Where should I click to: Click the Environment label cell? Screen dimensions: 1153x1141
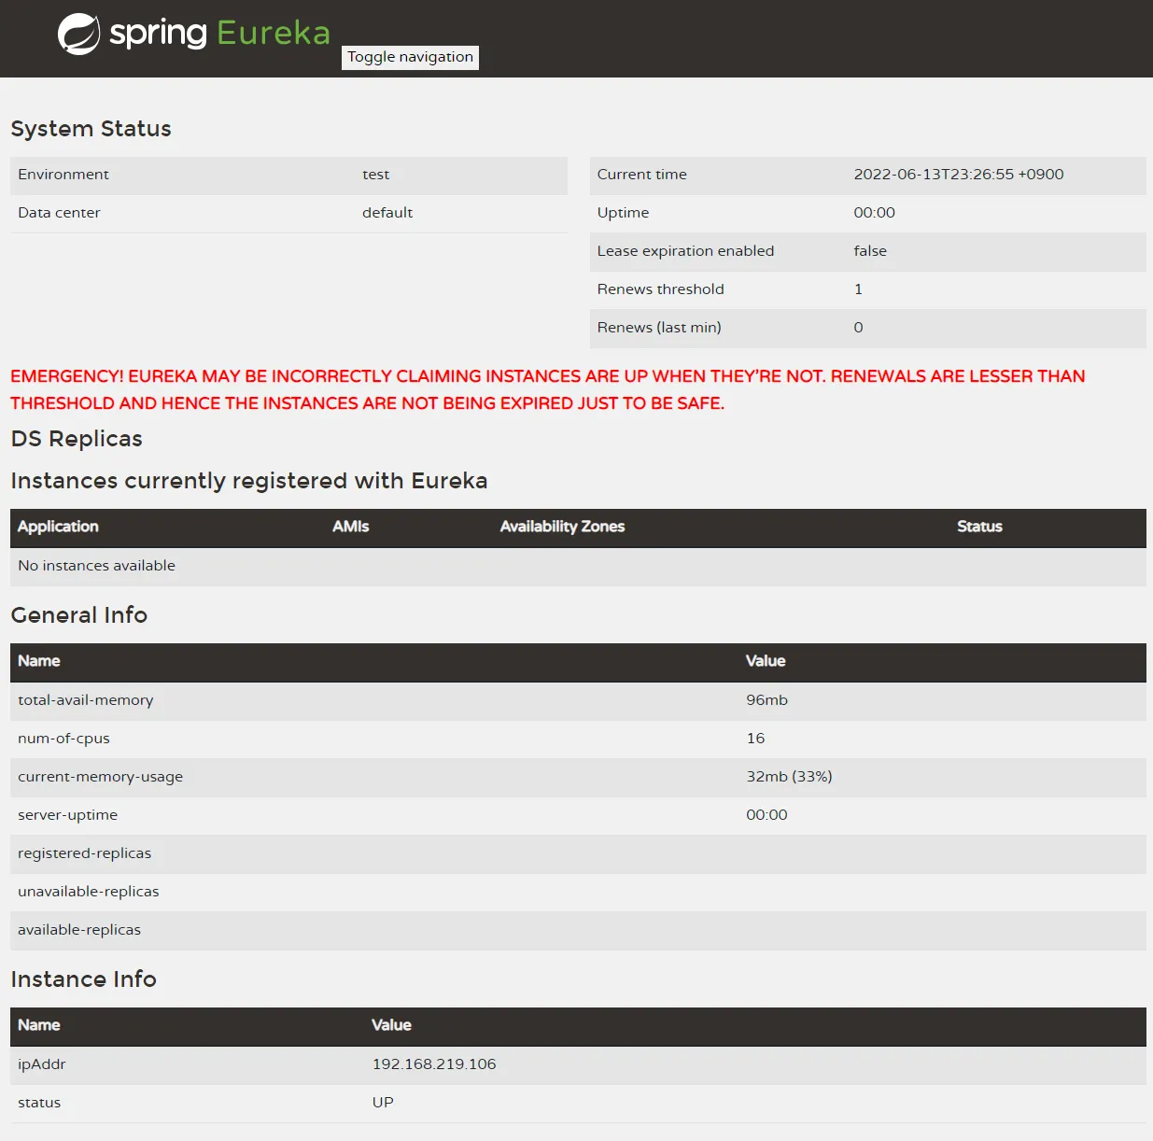tap(63, 175)
